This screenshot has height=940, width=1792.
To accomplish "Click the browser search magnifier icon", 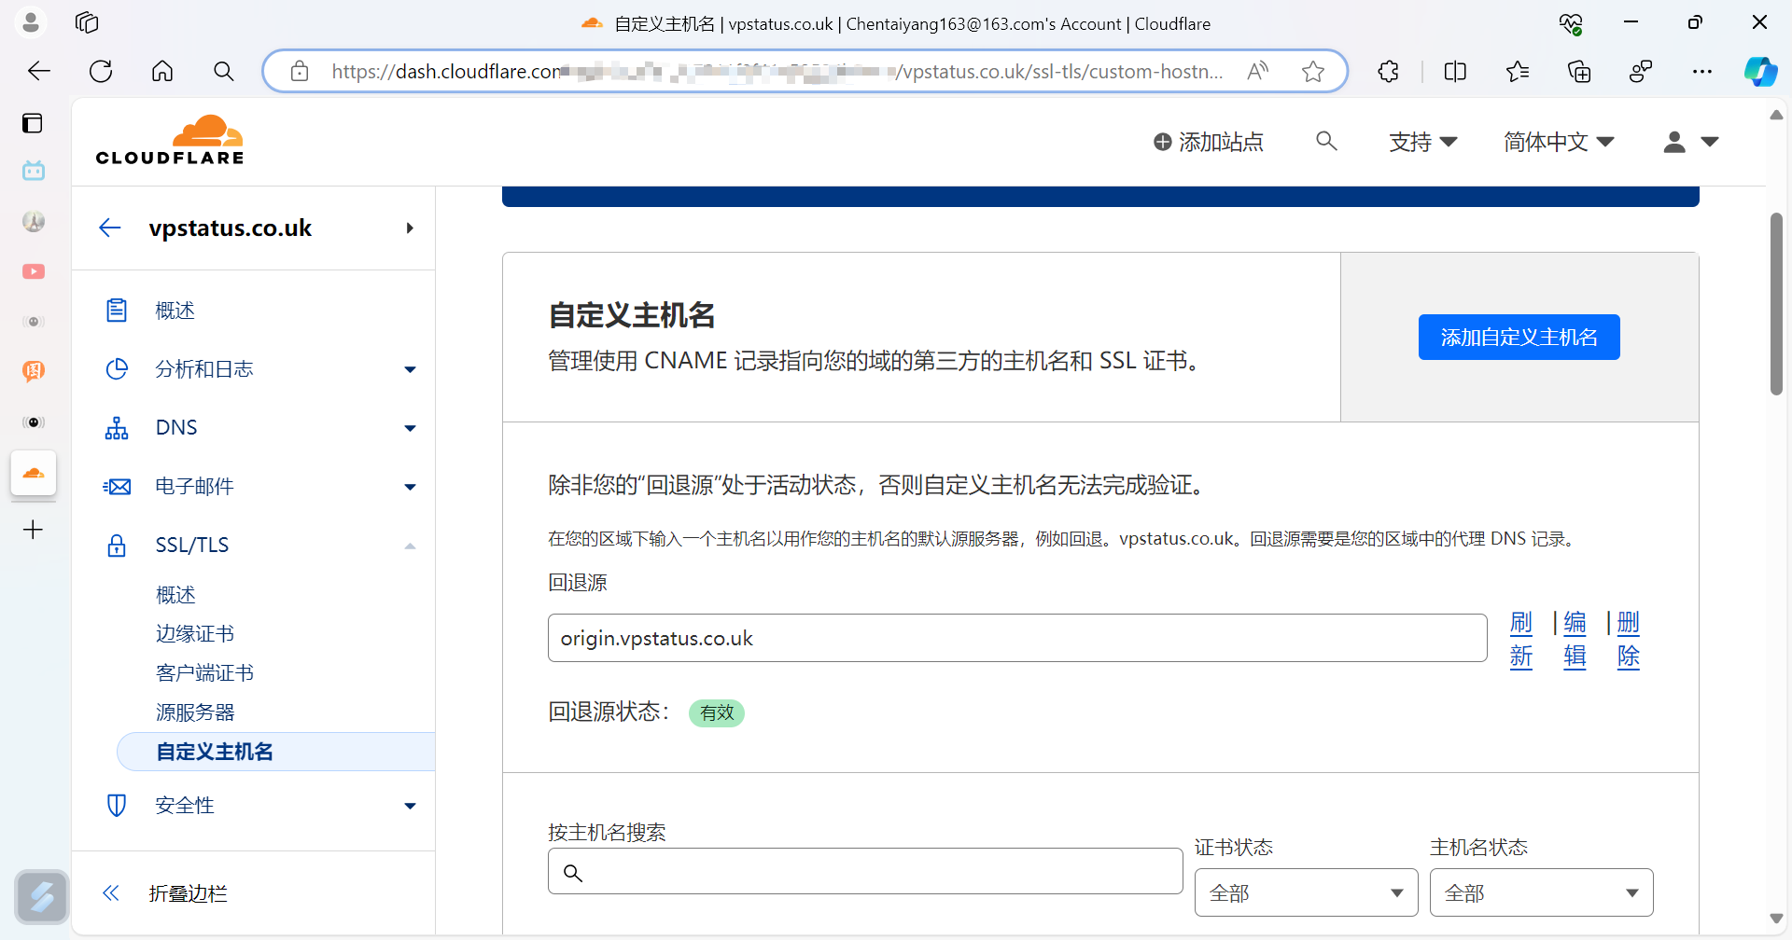I will [224, 71].
